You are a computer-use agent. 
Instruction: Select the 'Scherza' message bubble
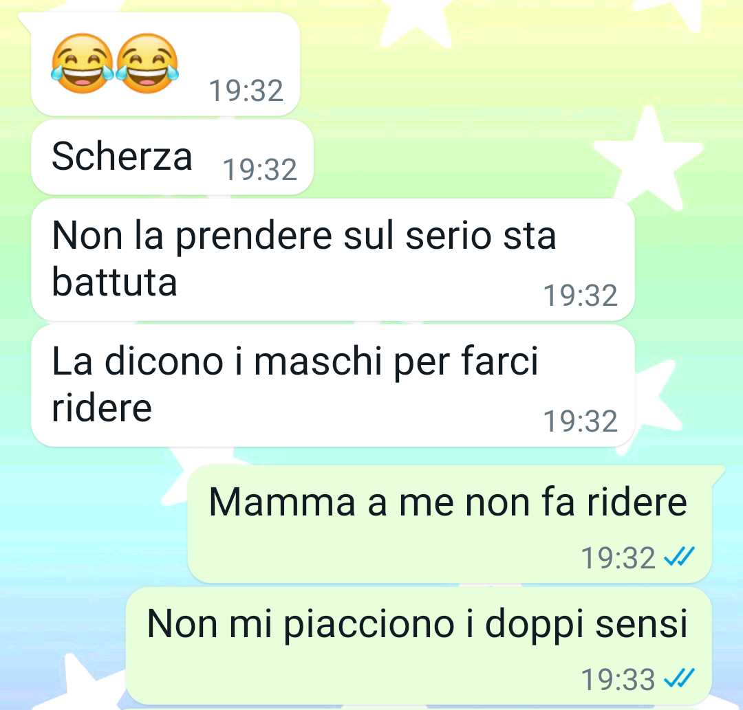click(172, 157)
